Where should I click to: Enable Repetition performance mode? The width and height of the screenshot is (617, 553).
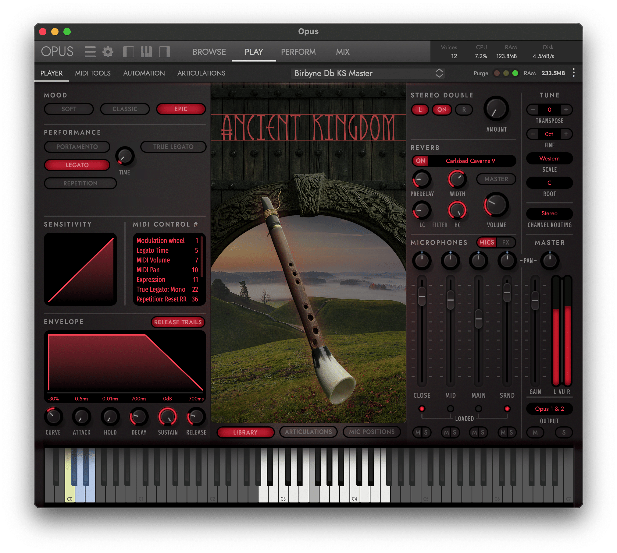[x=80, y=183]
